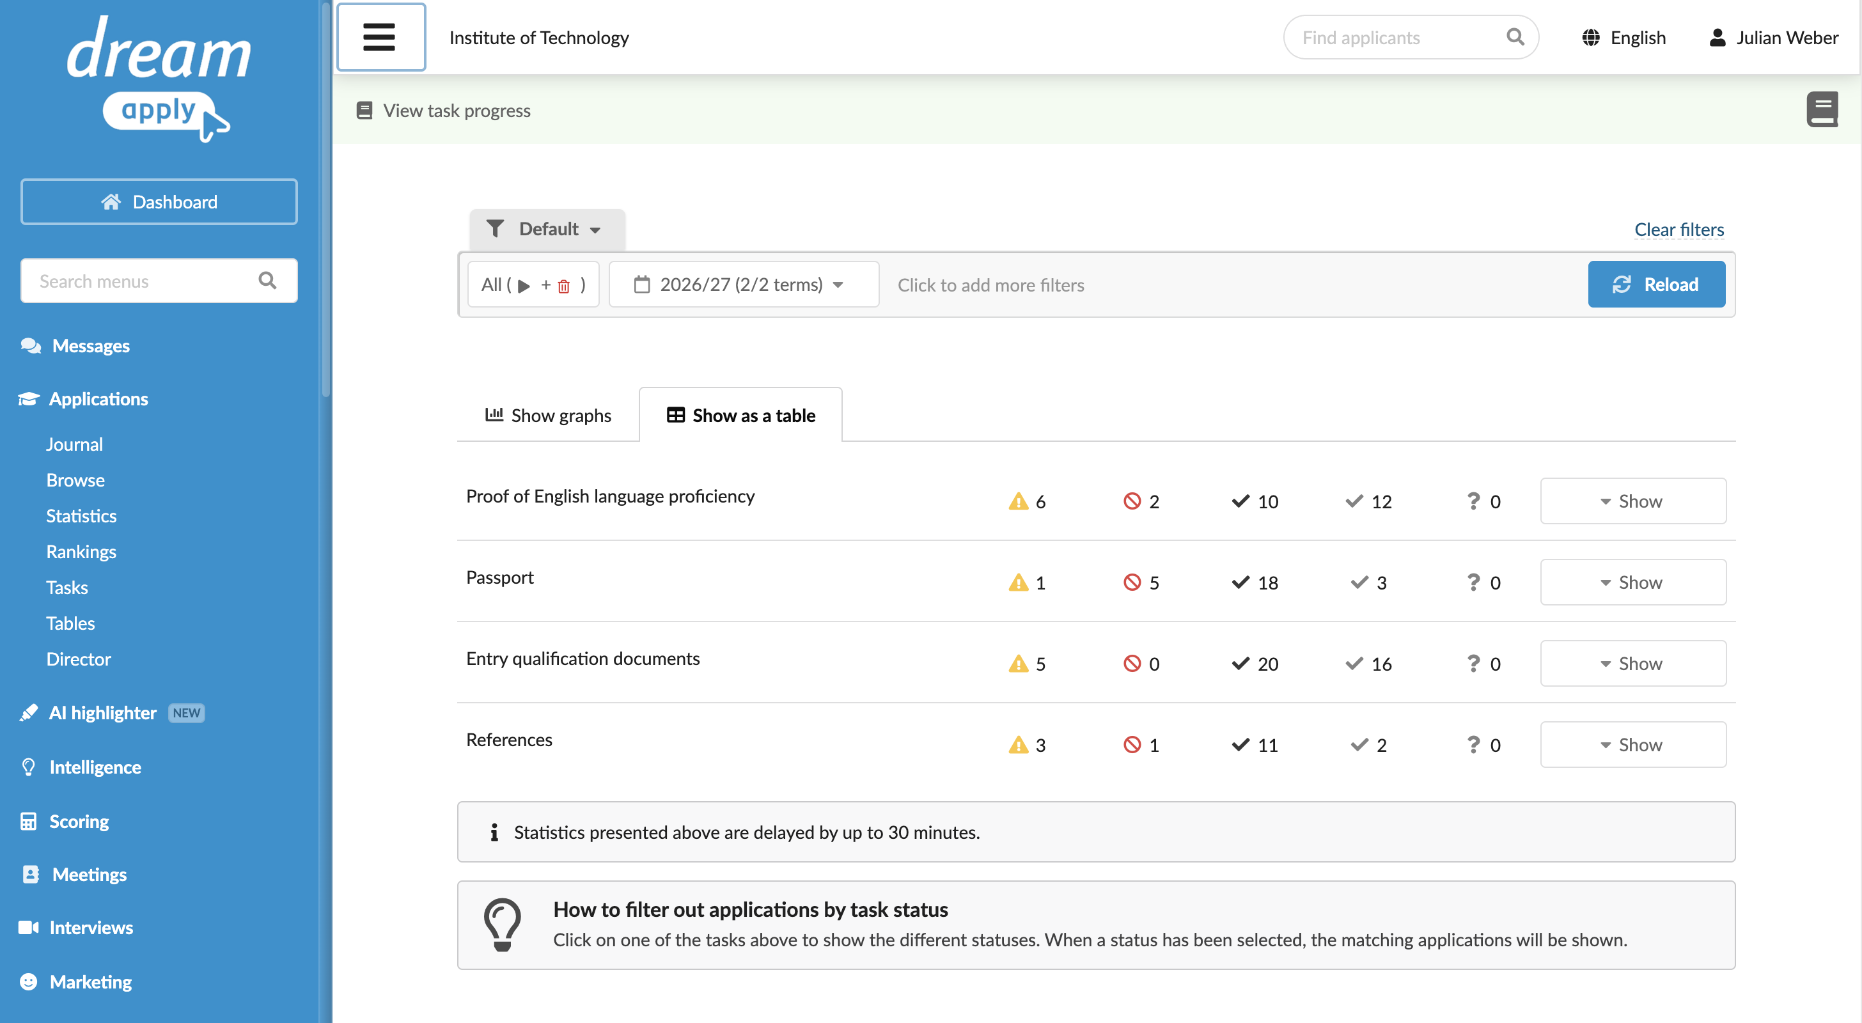Image resolution: width=1862 pixels, height=1023 pixels.
Task: Click the Reload button
Action: [1656, 284]
